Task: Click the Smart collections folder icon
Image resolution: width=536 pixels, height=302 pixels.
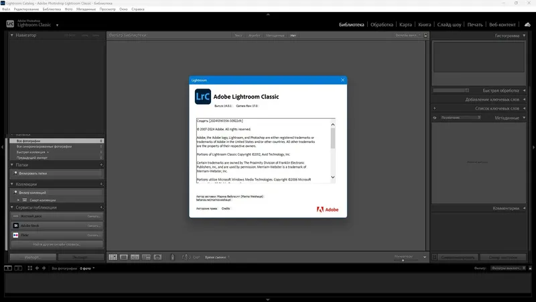Action: point(25,200)
